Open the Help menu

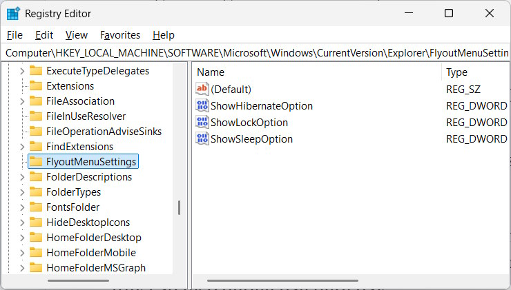click(x=164, y=35)
